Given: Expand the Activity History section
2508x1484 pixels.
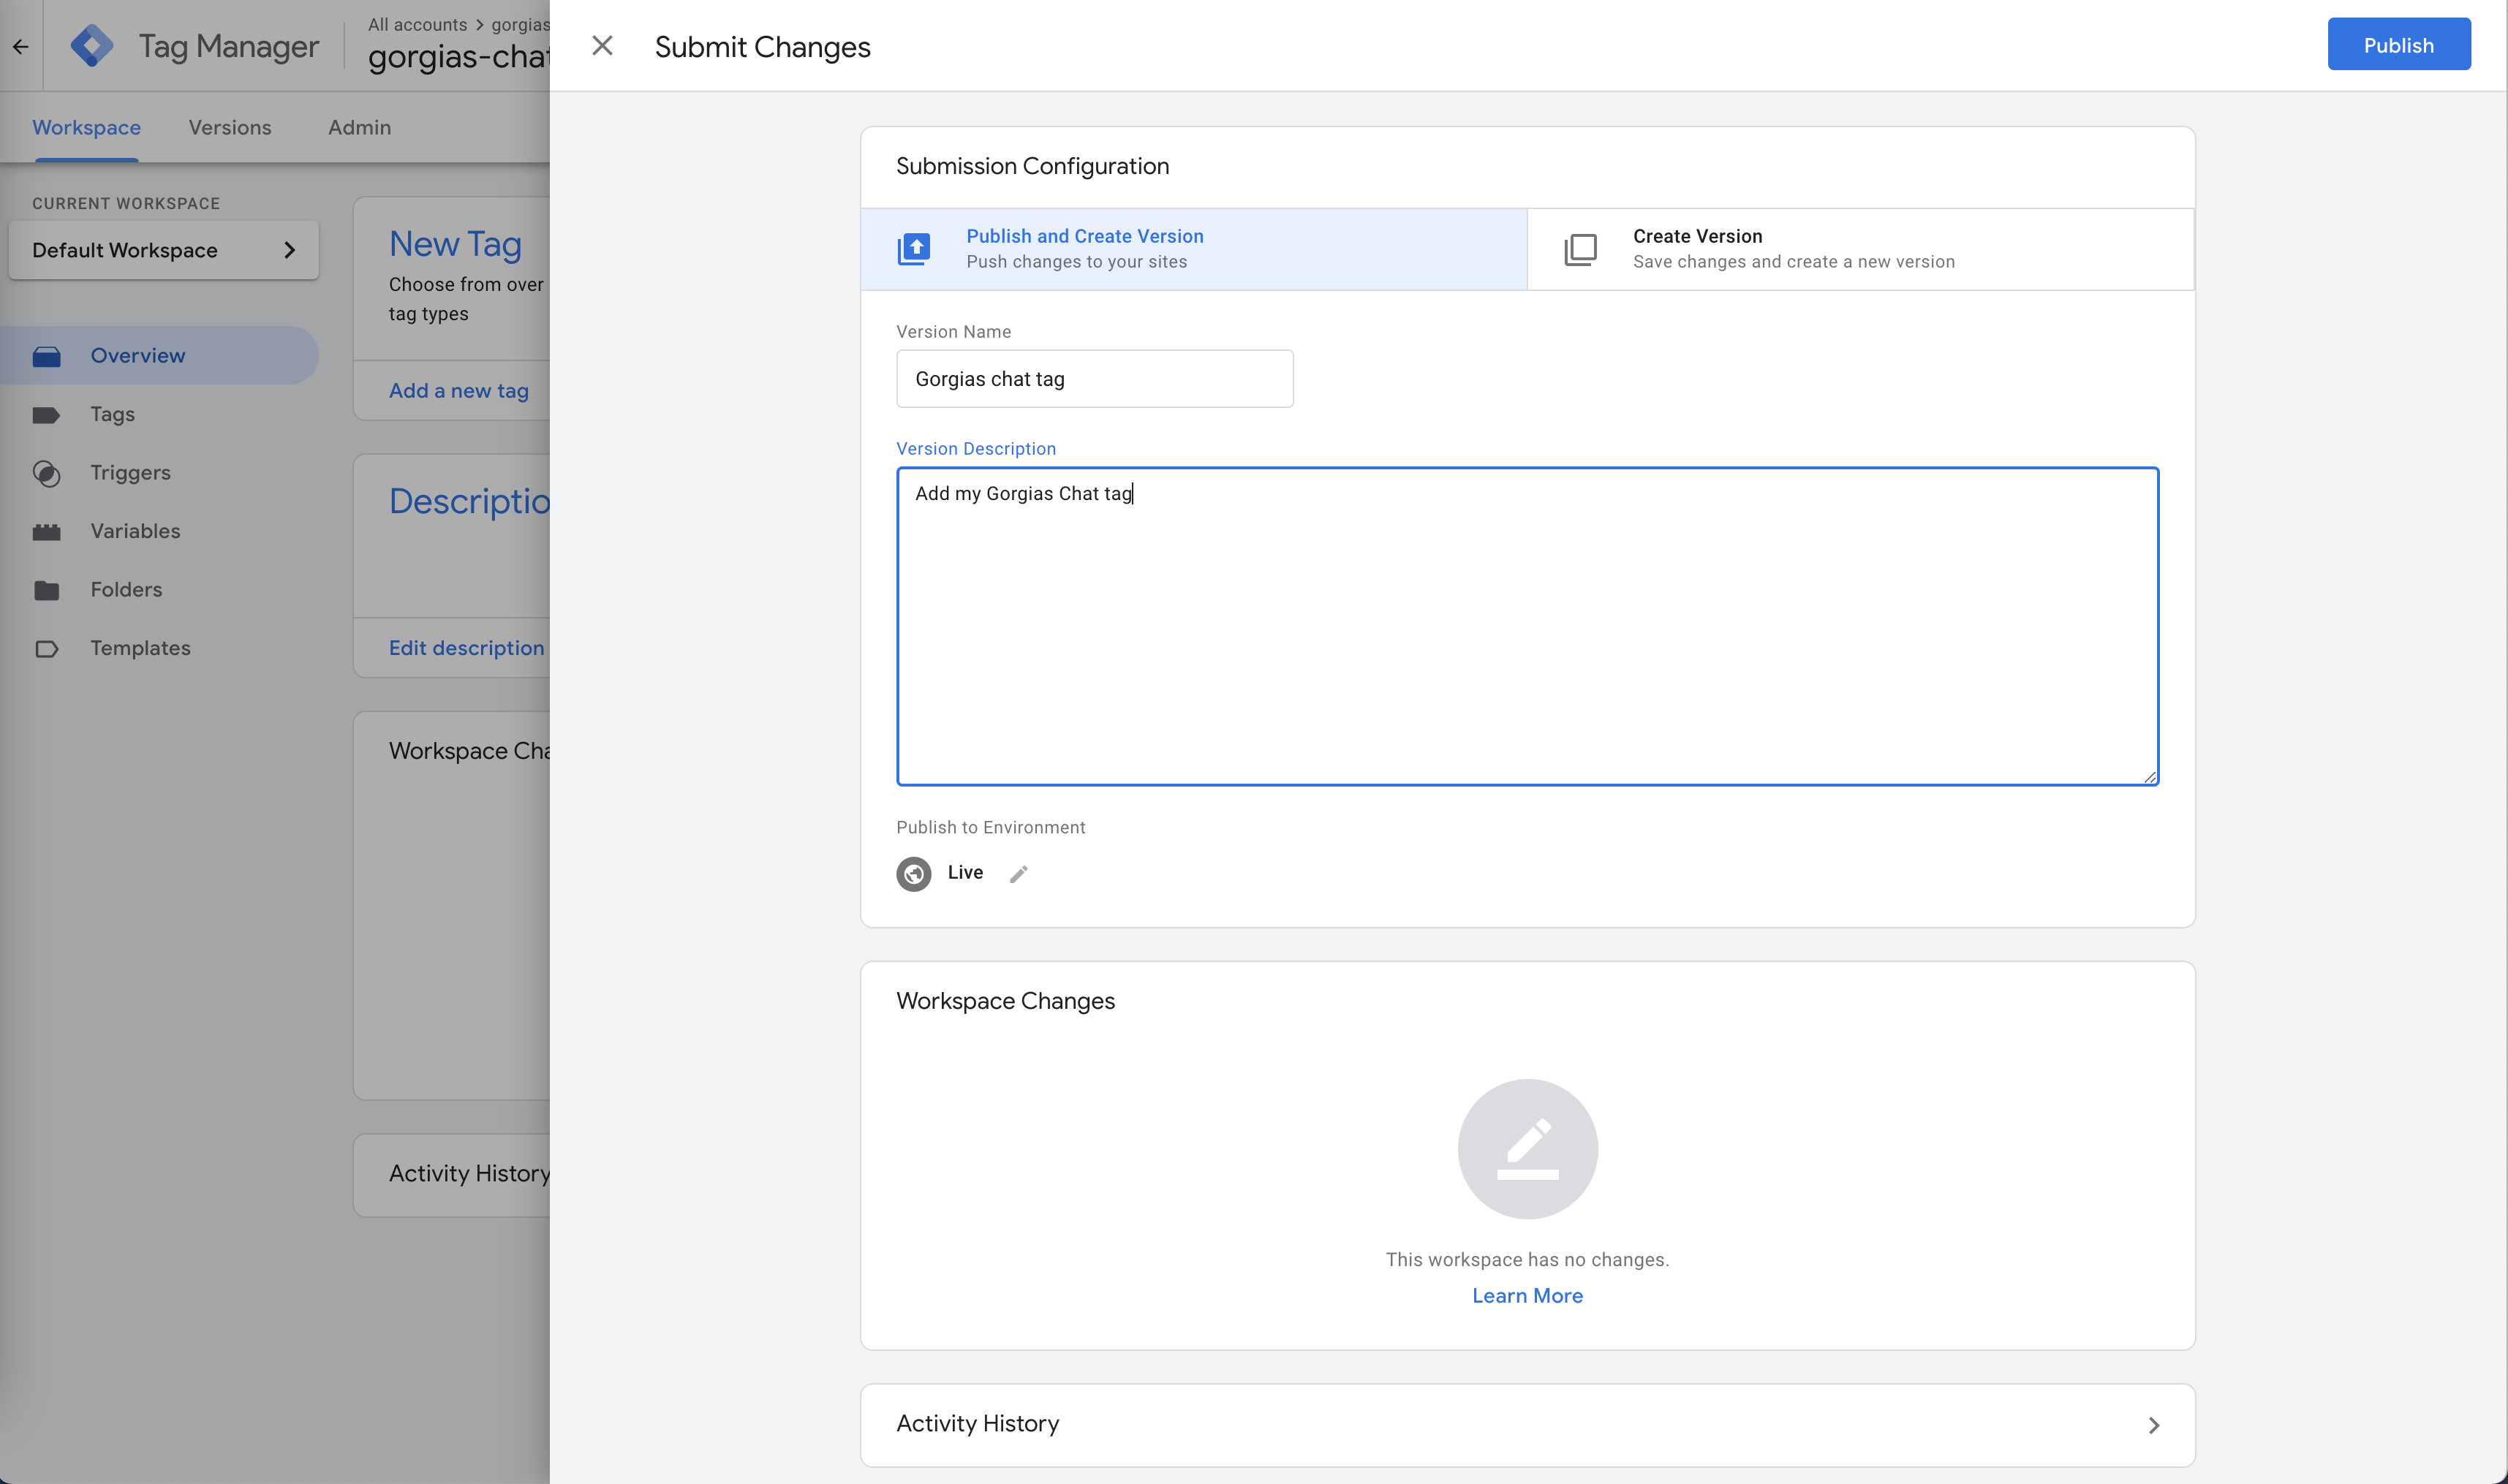Looking at the screenshot, I should point(1527,1424).
